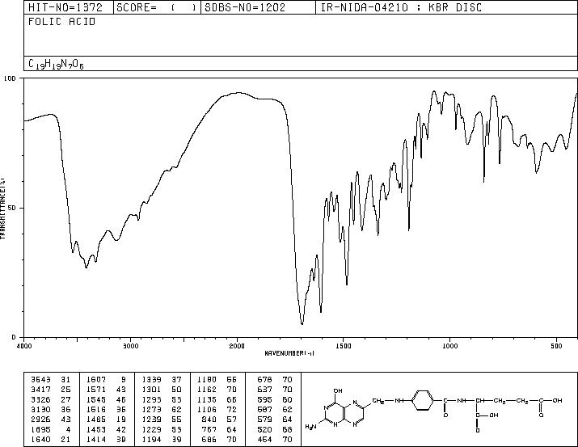Viewport: 578px width, 447px height.
Task: Select the 1640 peak entry in the table
Action: [x=50, y=440]
